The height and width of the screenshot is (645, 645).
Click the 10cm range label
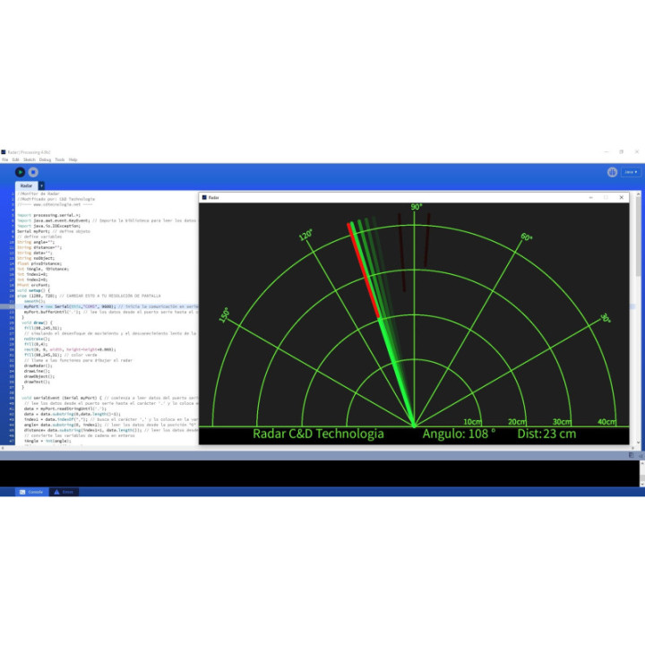click(472, 422)
